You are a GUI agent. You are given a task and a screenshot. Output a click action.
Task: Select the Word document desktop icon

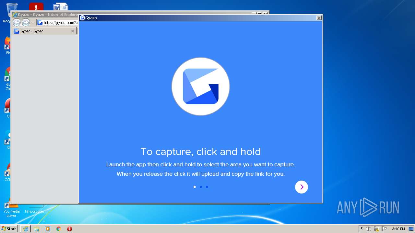click(61, 6)
